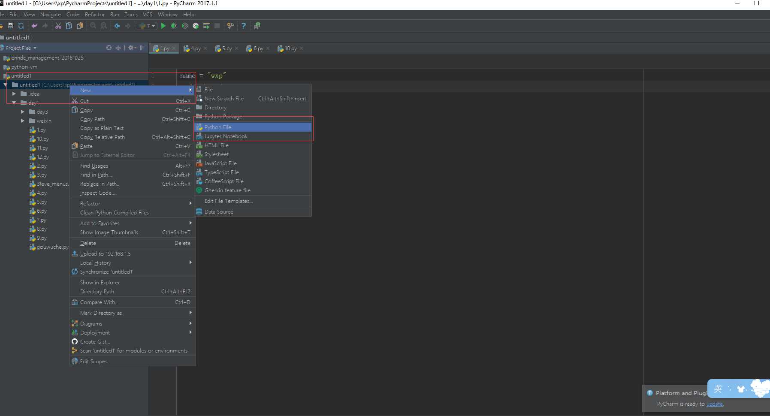Choose Directory from New submenu

pos(253,107)
